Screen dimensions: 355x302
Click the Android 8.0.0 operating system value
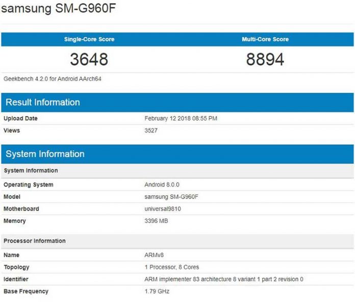pyautogui.click(x=163, y=185)
